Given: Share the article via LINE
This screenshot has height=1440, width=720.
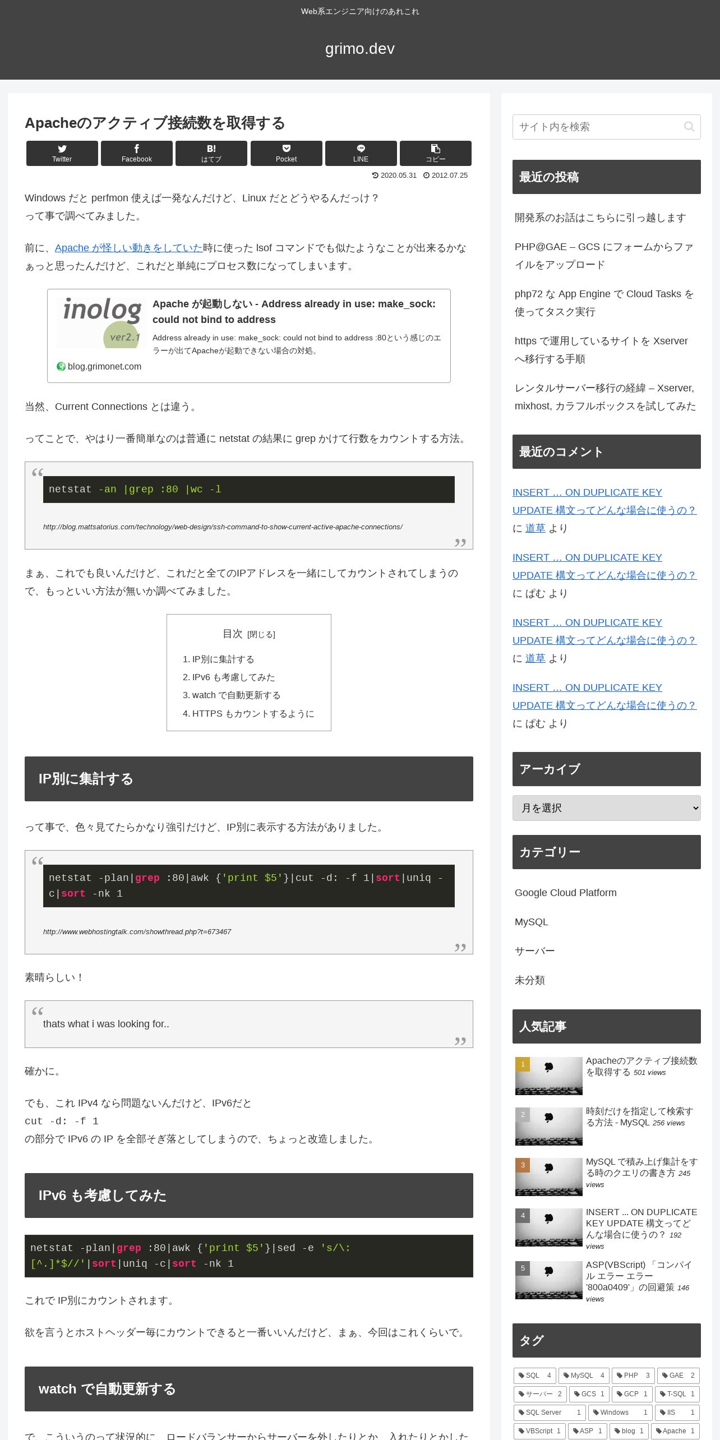Looking at the screenshot, I should (361, 153).
